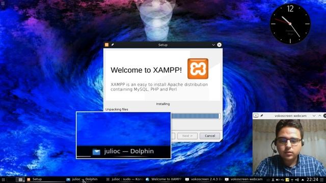Image resolution: width=326 pixels, height=183 pixels.
Task: Click the vokoscreen webcam window icon in its title bar
Action: pyautogui.click(x=256, y=116)
